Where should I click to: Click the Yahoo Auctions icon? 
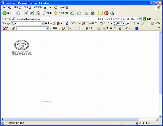pyautogui.click(x=120, y=28)
